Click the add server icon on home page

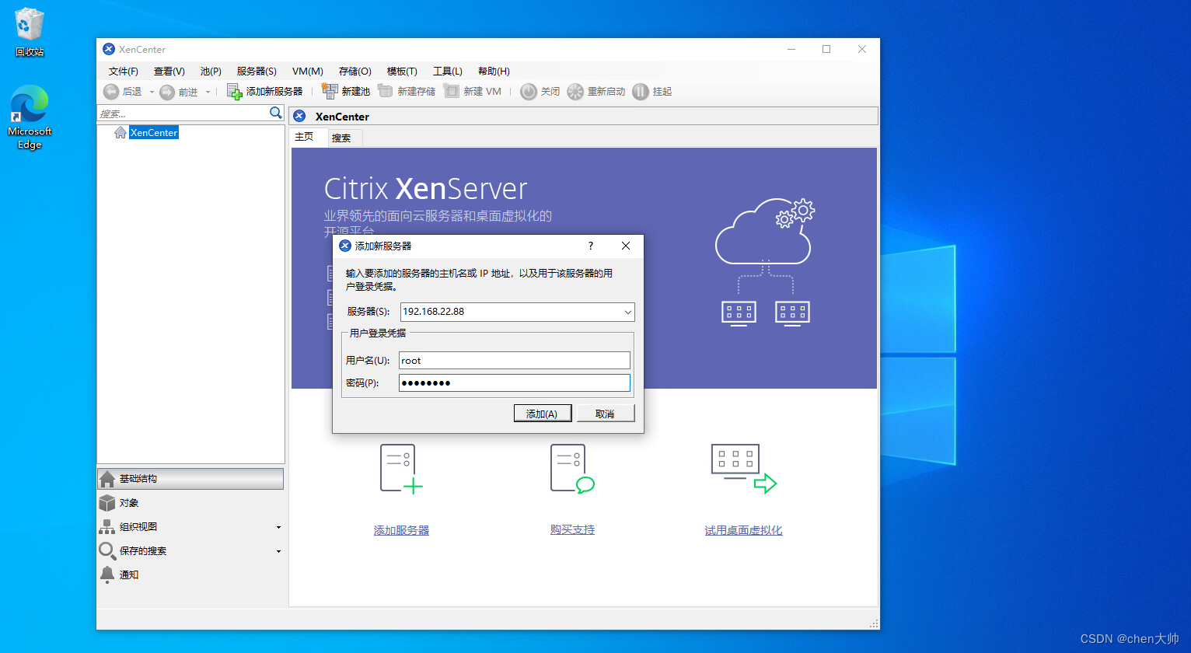click(x=401, y=469)
